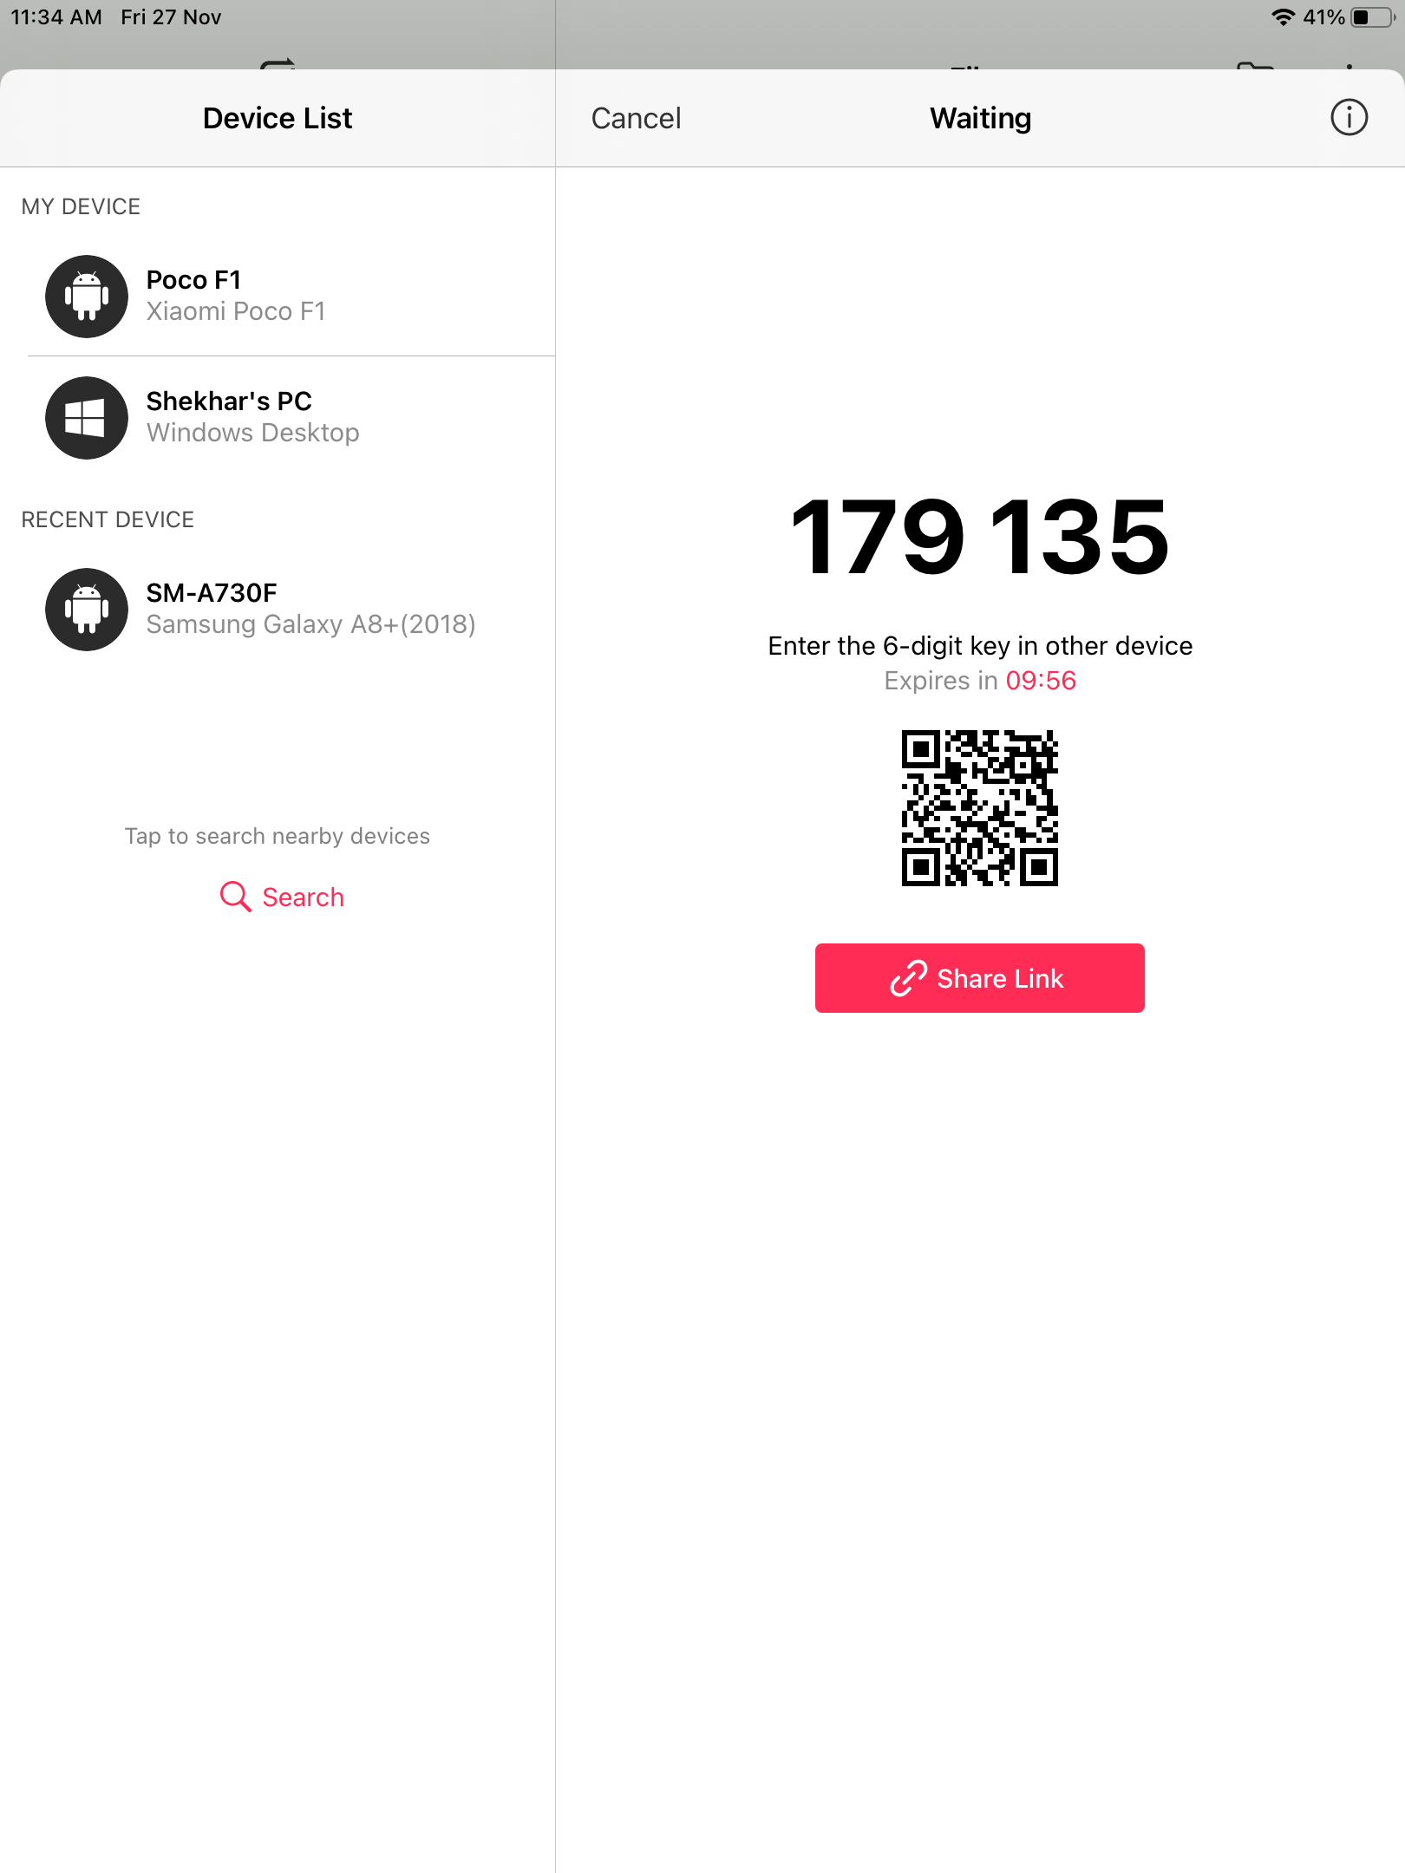Tap the Waiting title text
This screenshot has width=1405, height=1873.
[980, 118]
